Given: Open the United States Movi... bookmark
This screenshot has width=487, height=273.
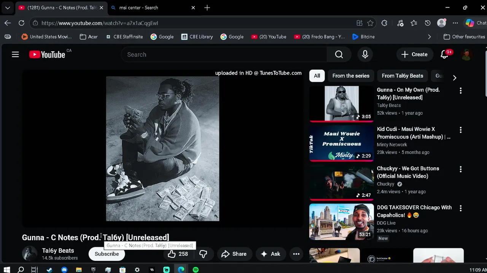Looking at the screenshot, I should click(46, 37).
